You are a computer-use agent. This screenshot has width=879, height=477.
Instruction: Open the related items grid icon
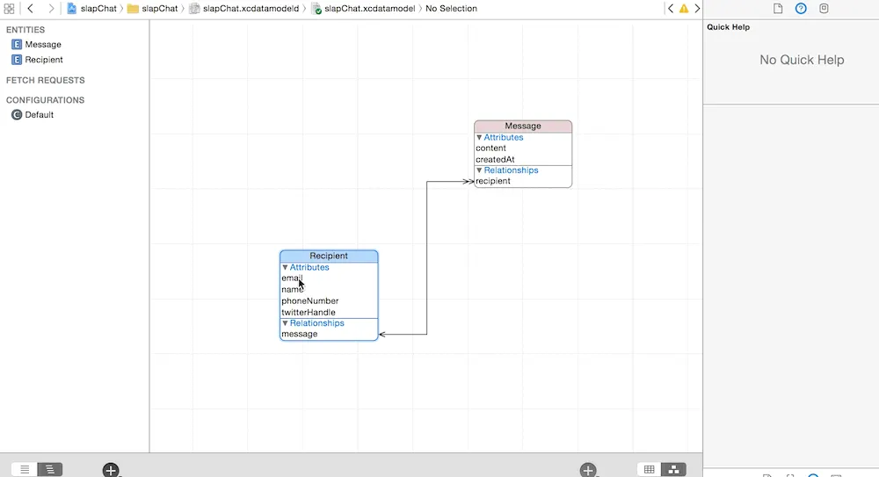click(9, 9)
